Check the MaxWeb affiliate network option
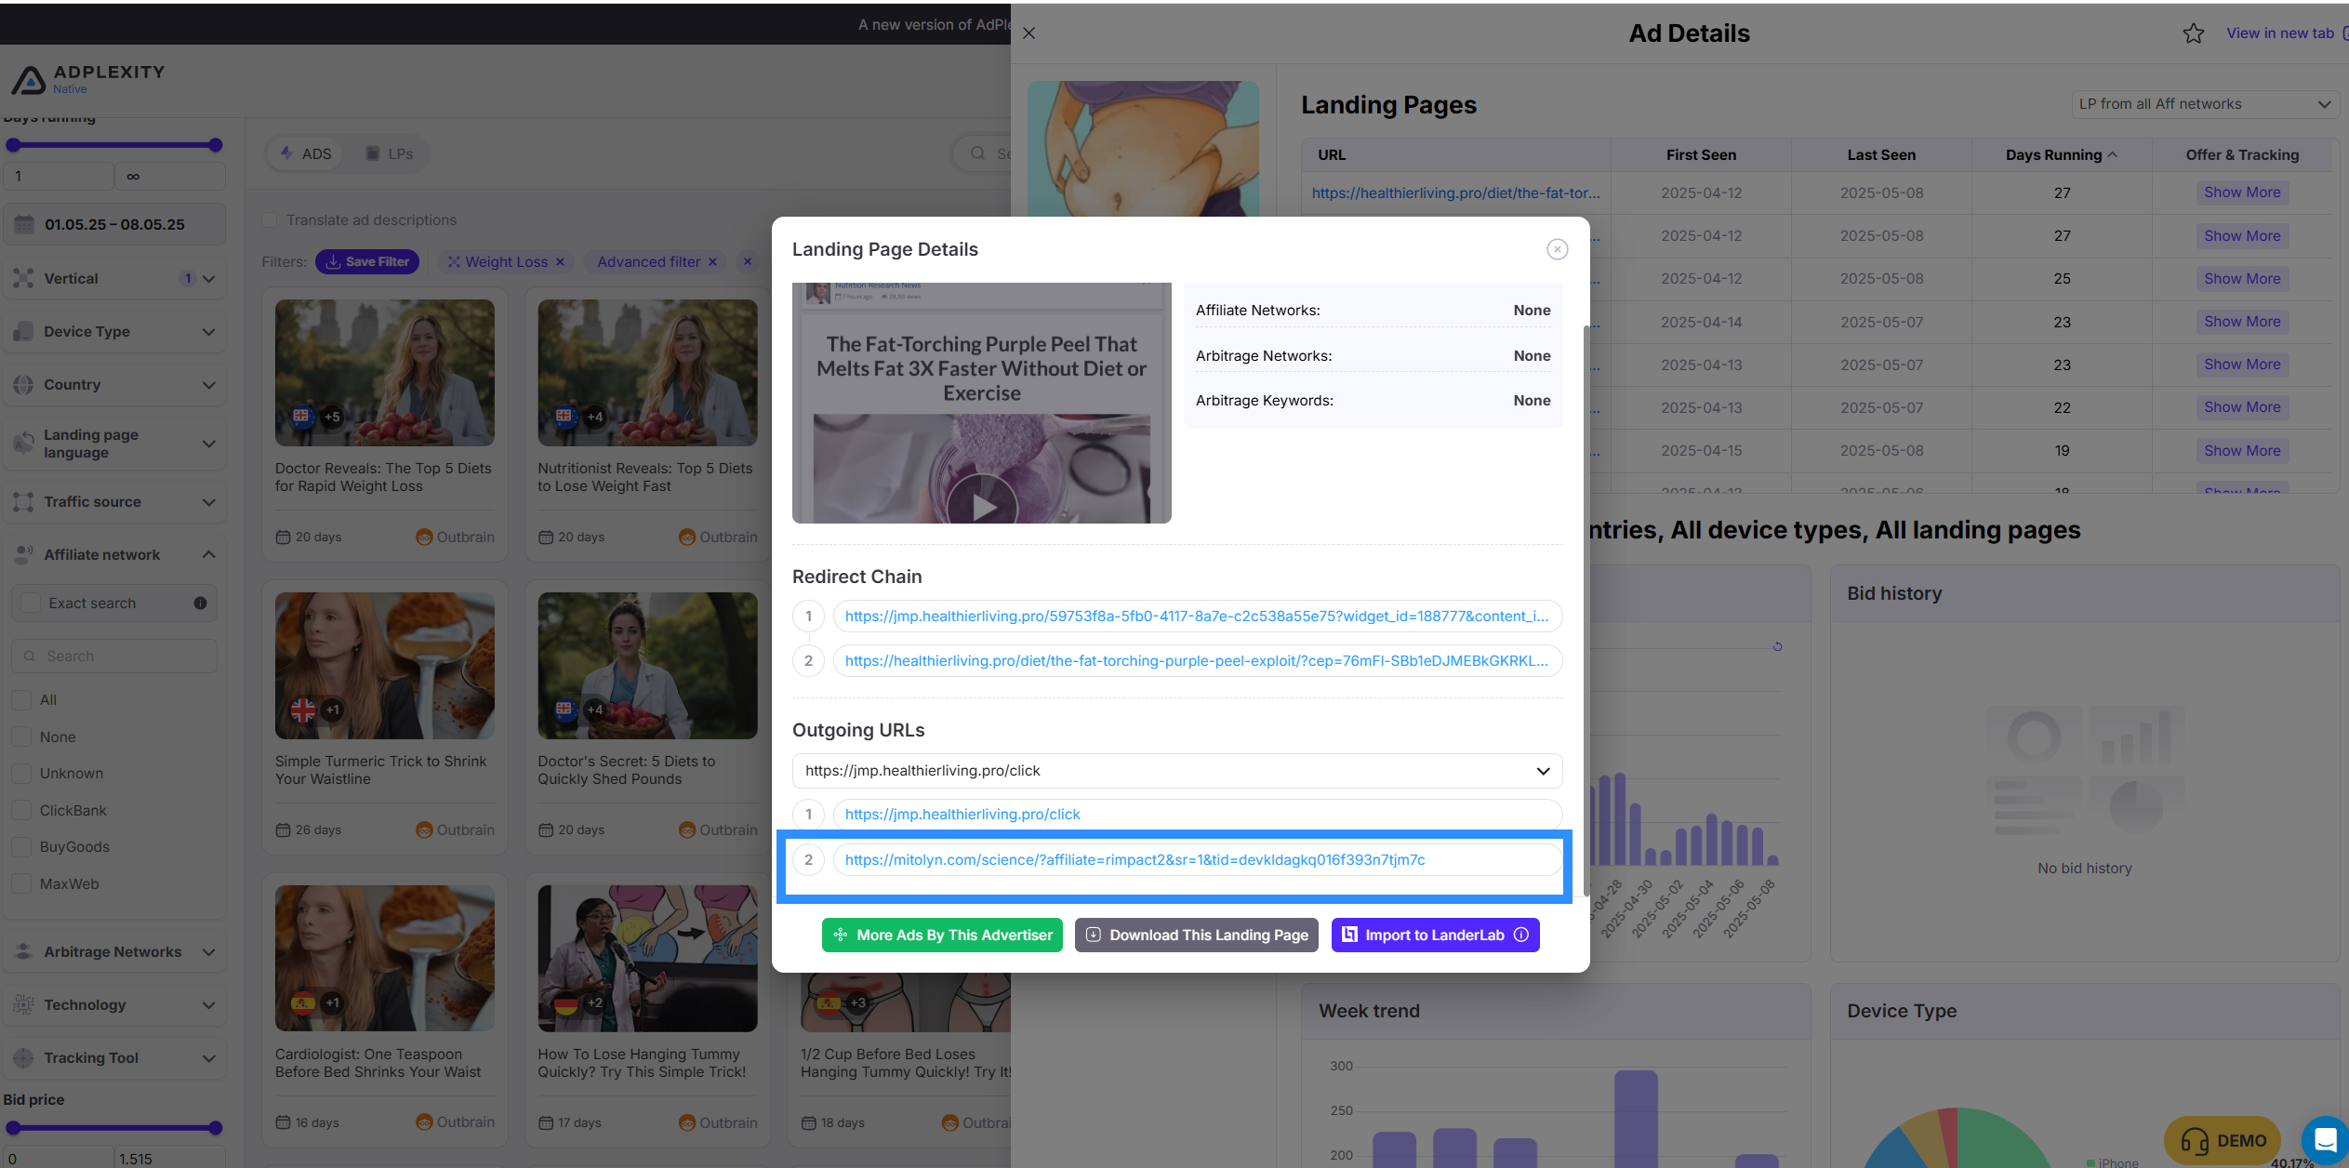The height and width of the screenshot is (1168, 2349). [21, 883]
